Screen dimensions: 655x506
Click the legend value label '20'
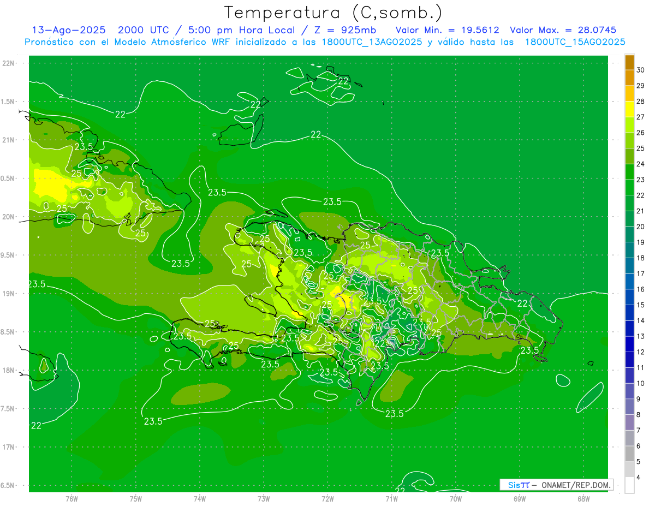point(641,227)
